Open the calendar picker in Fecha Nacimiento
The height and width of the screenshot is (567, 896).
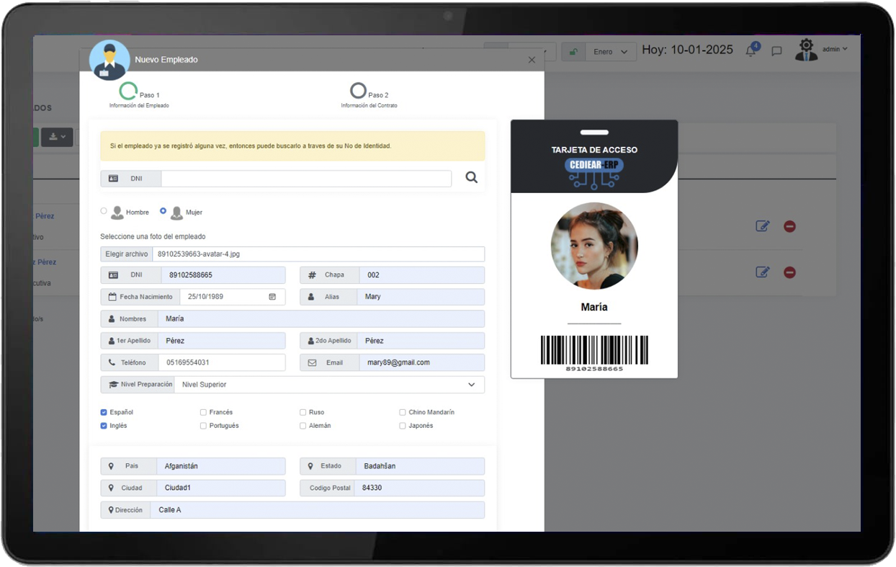(272, 297)
